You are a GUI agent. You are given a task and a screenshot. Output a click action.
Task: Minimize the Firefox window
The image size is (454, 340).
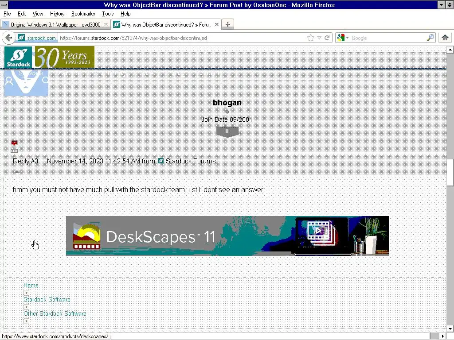(441, 4)
